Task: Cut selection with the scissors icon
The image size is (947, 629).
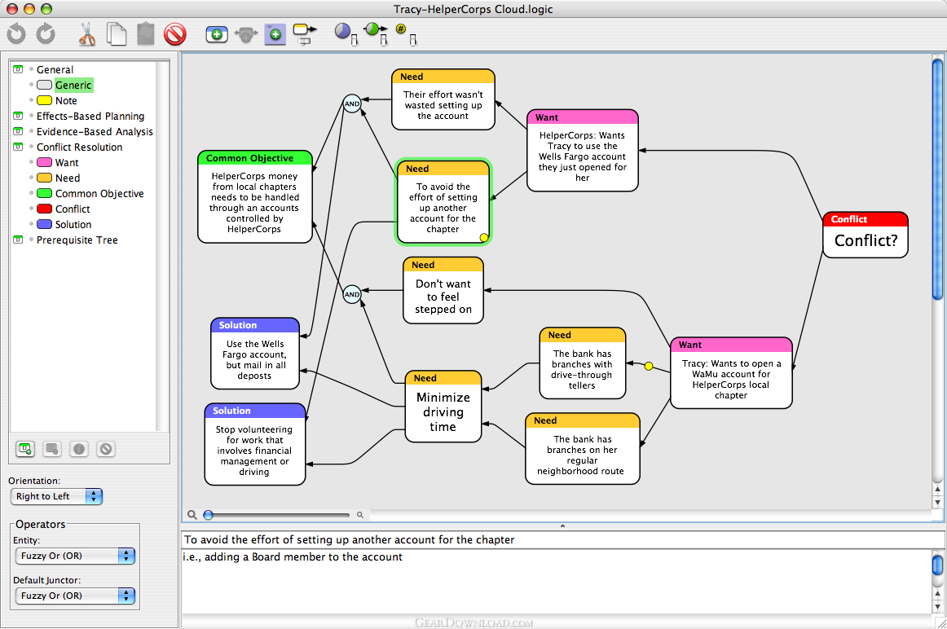Action: (x=87, y=33)
